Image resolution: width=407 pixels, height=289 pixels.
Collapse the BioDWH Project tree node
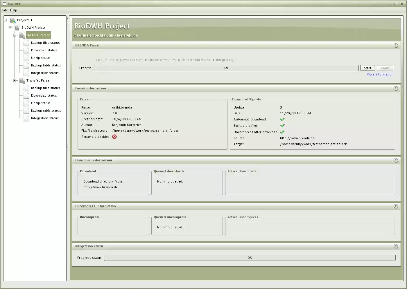10,27
